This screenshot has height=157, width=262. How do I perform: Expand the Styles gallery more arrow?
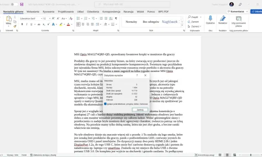(x=182, y=25)
